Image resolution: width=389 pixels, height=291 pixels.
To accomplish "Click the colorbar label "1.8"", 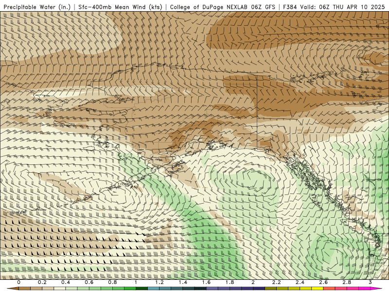I will (230, 282).
